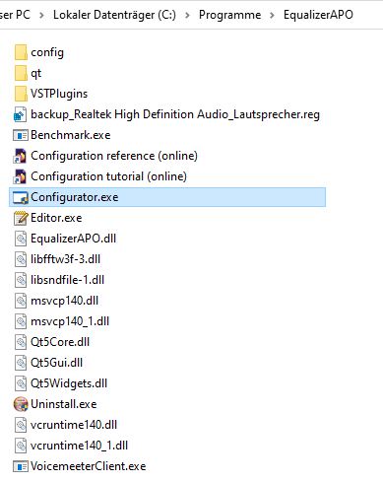This screenshot has width=383, height=482.
Task: Select 'Configuration tutorial (online)' entry
Action: (x=108, y=176)
